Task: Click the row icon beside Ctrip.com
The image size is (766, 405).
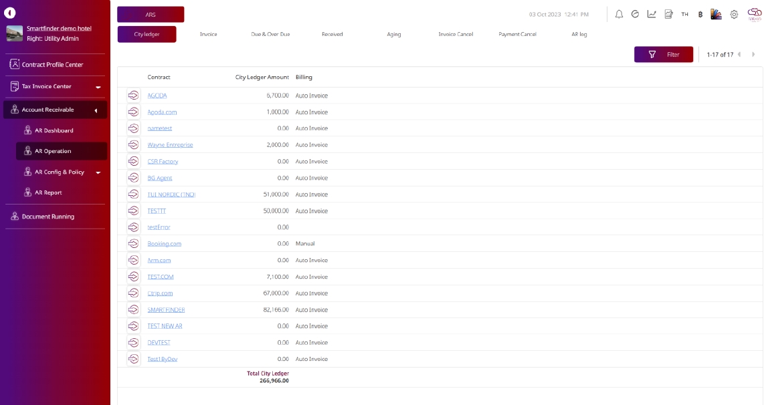Action: point(133,293)
